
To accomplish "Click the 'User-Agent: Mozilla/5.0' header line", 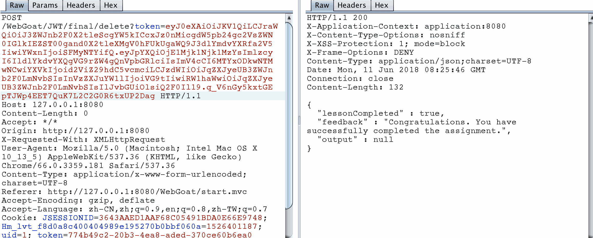I will [x=129, y=148].
